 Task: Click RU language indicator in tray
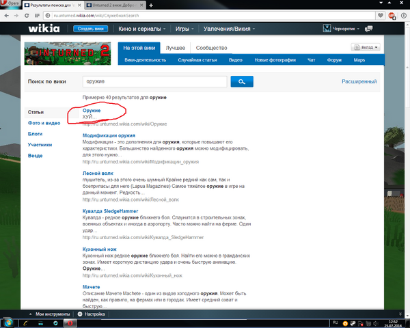tap(336, 323)
